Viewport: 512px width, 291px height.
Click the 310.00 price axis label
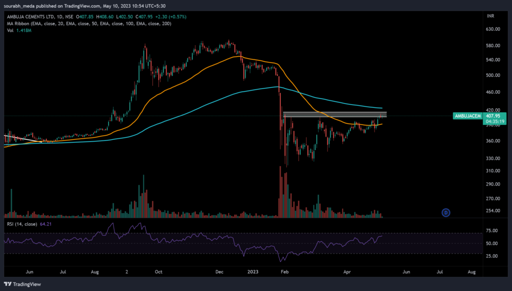[493, 171]
